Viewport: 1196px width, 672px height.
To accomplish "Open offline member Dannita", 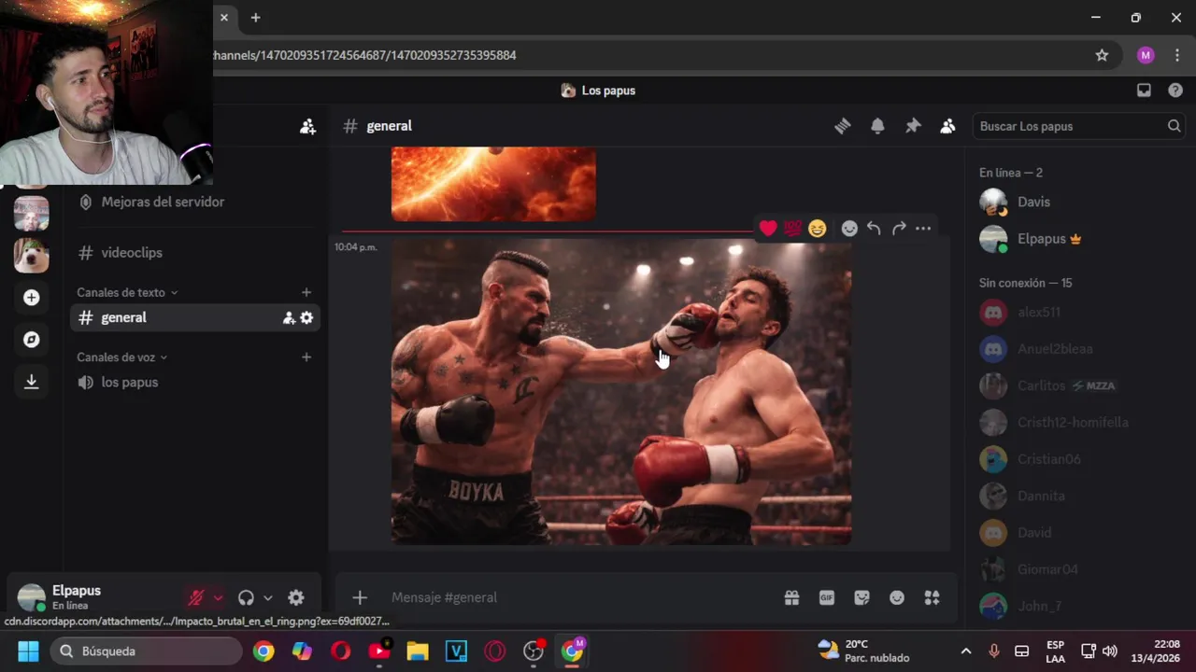I will tap(1076, 496).
